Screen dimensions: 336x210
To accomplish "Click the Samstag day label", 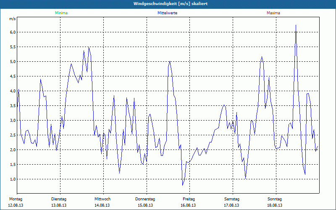I will 232,199.
